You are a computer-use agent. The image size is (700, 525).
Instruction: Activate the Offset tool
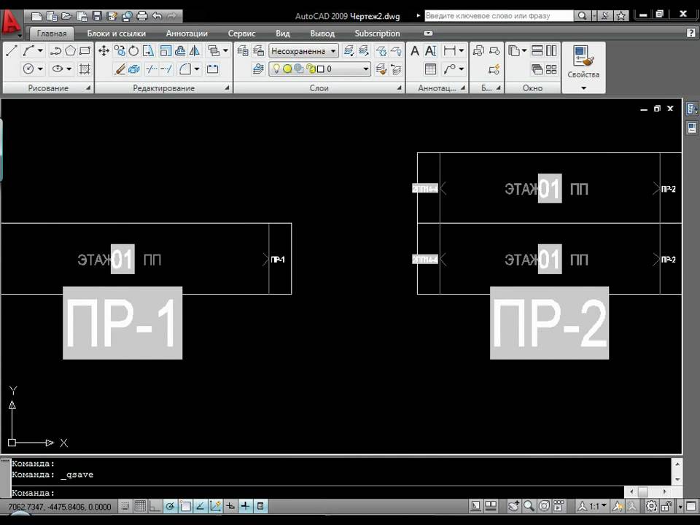[180, 51]
